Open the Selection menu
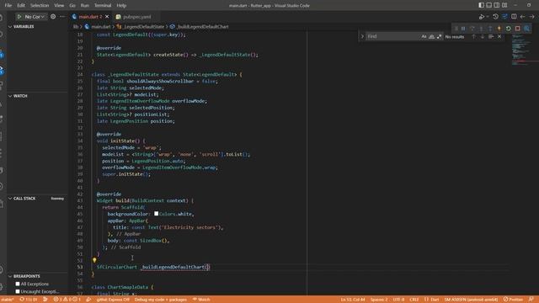 point(40,6)
